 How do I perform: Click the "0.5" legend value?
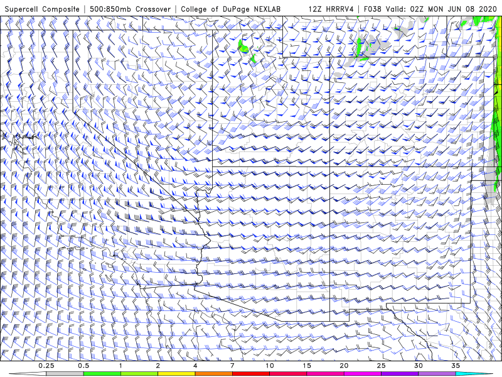coord(83,366)
